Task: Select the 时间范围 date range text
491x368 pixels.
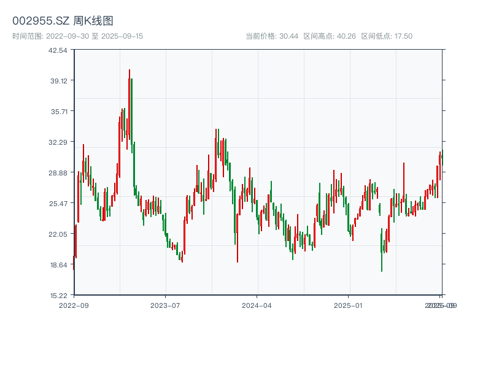Action: tap(78, 36)
